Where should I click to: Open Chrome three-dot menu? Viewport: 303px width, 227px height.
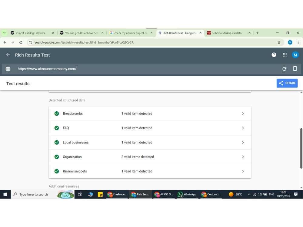[x=298, y=42]
